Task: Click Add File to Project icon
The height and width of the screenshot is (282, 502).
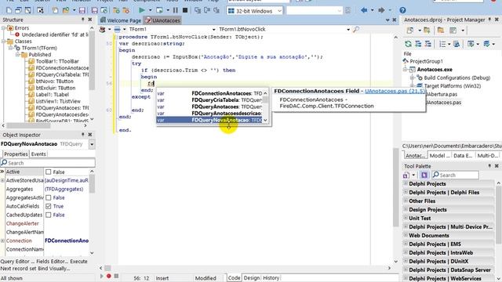Action: (x=116, y=10)
